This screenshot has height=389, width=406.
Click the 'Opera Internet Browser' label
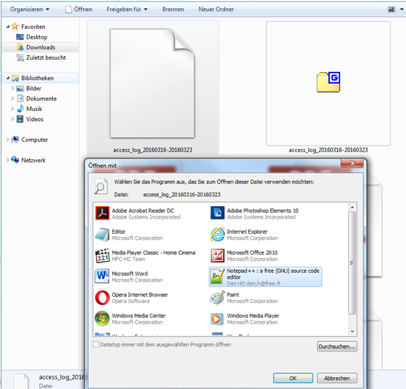pos(140,295)
